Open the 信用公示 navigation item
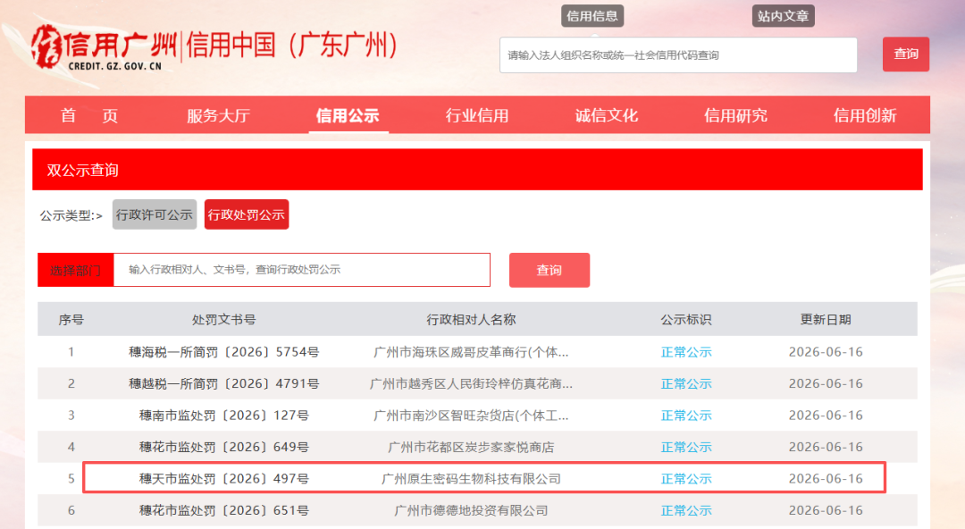This screenshot has height=529, width=965. pos(348,115)
